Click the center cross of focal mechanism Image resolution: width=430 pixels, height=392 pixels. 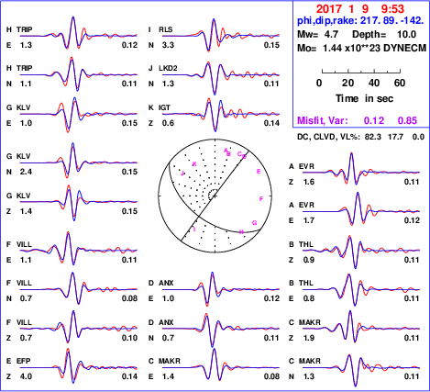click(215, 196)
